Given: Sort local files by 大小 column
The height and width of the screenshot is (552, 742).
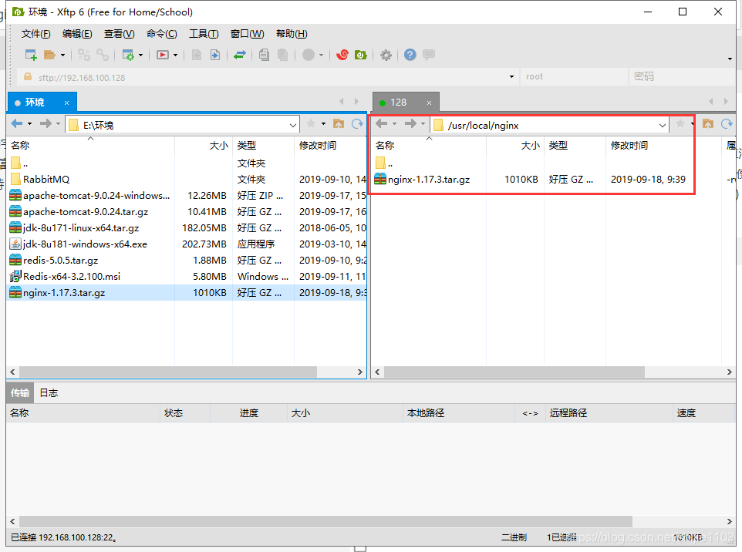Looking at the screenshot, I should 204,145.
